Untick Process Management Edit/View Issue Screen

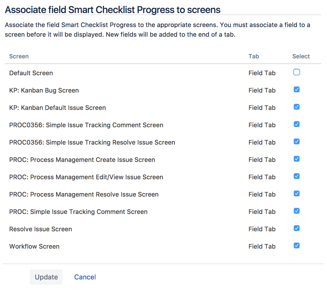tap(297, 176)
